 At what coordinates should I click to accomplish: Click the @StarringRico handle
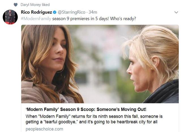pyautogui.click(x=71, y=12)
